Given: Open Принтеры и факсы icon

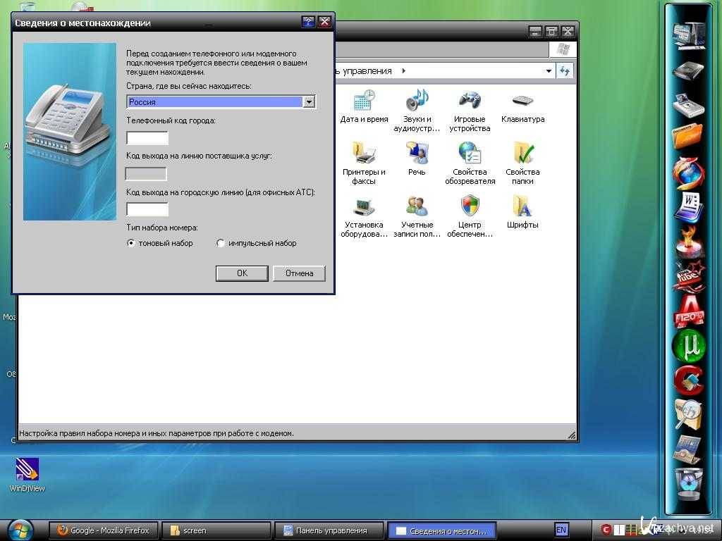Looking at the screenshot, I should click(364, 153).
